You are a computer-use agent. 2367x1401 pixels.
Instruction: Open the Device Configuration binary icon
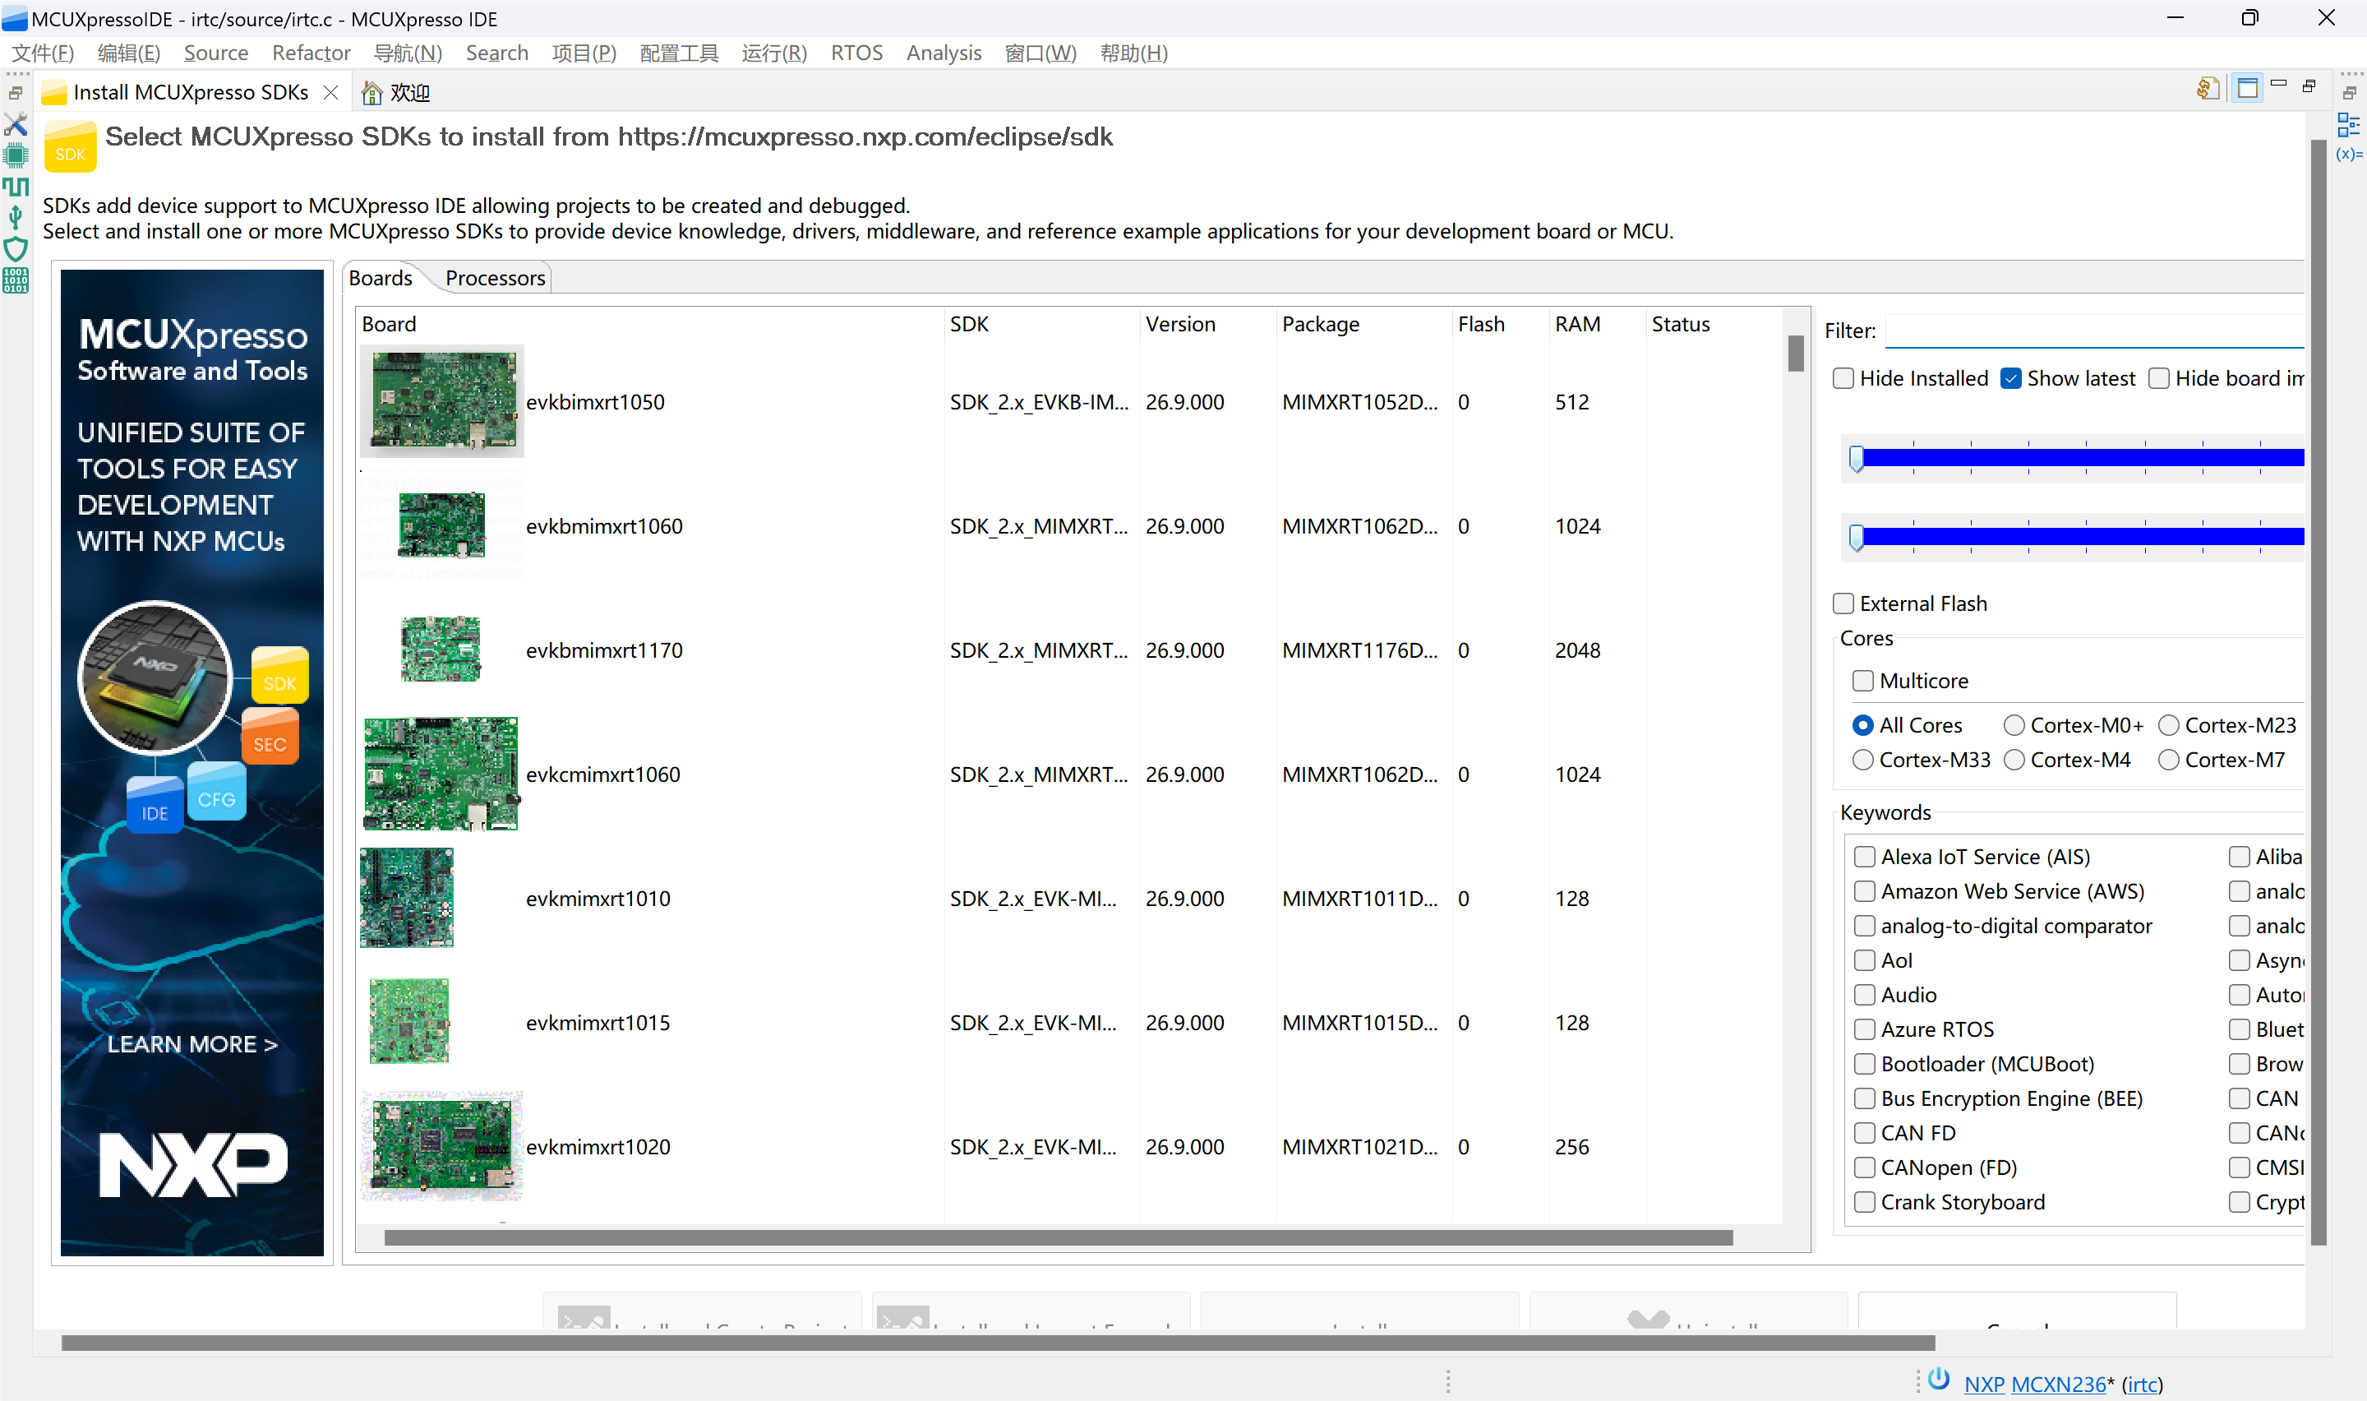[x=16, y=280]
